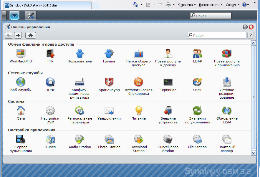The height and width of the screenshot is (177, 260).
Task: Click the scrollbar down arrow
Action: click(253, 153)
